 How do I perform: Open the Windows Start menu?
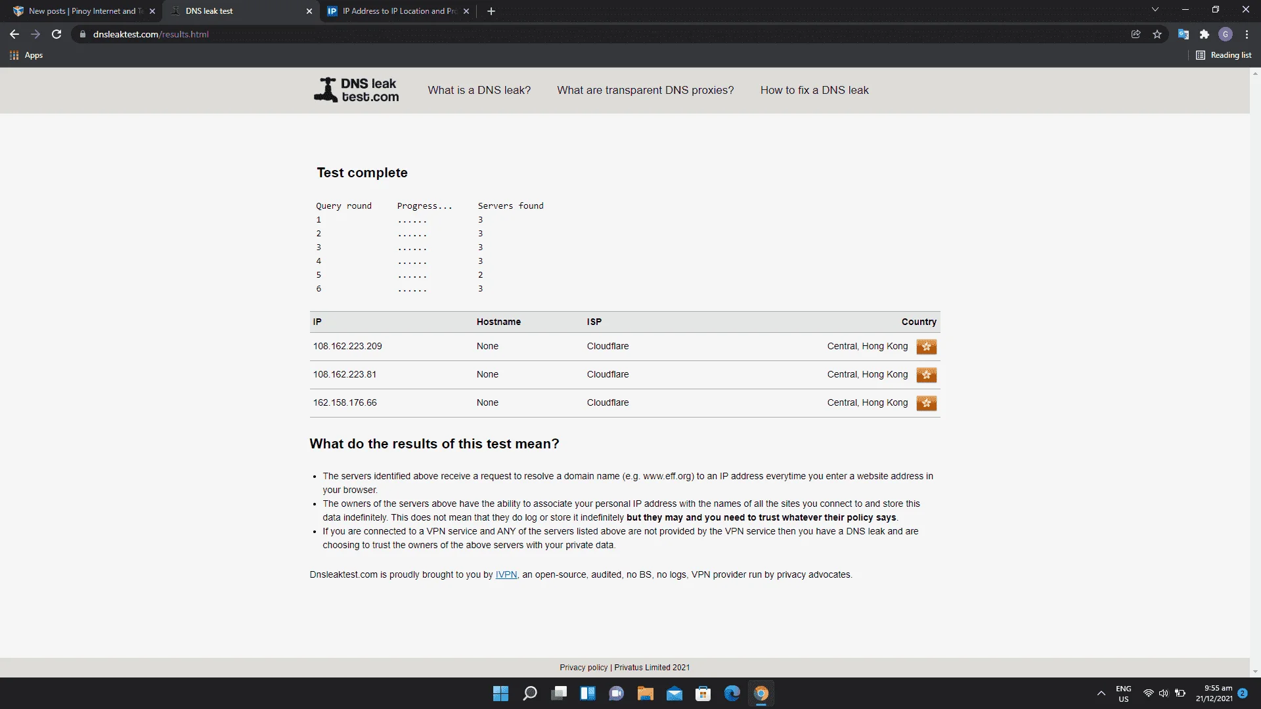coord(500,694)
